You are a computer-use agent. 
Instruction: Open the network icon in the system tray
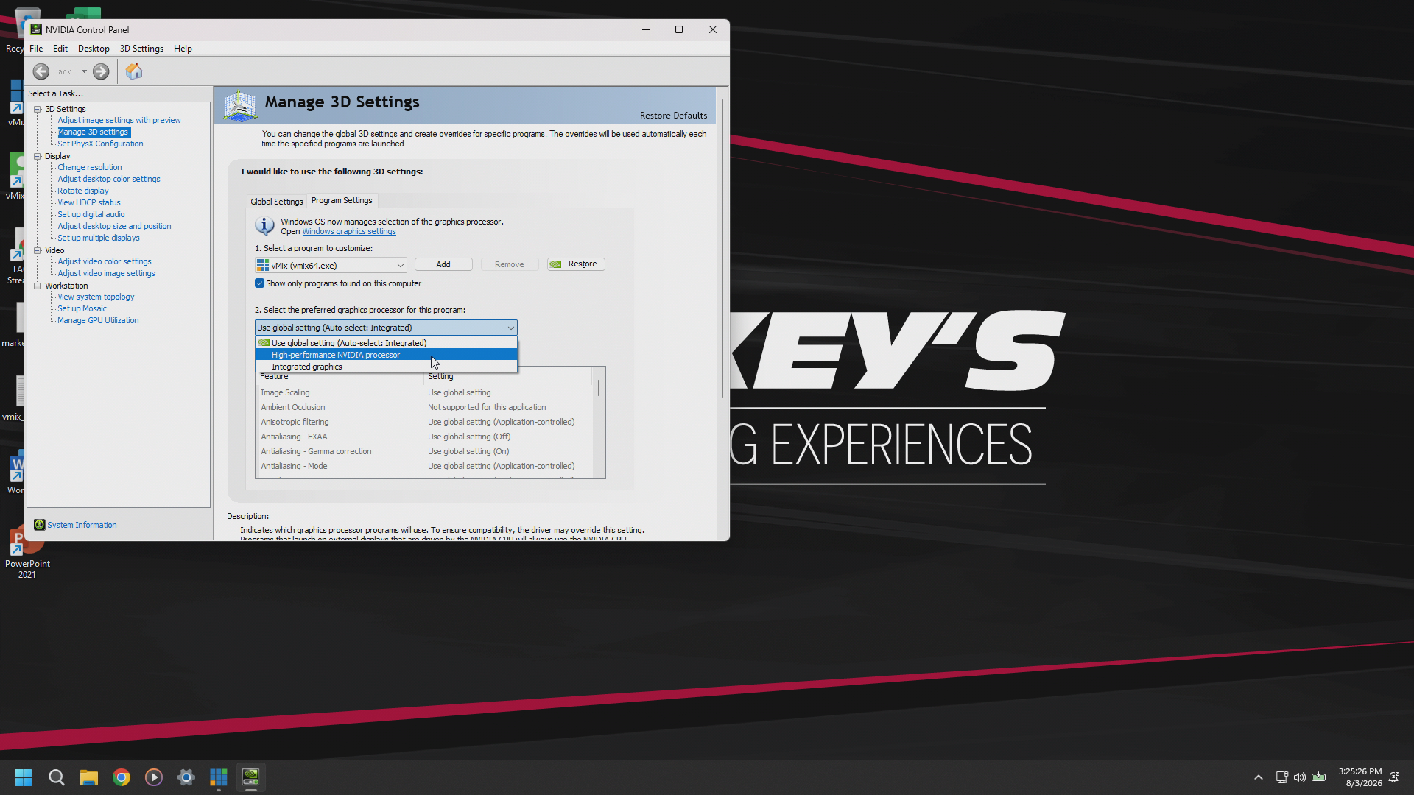[x=1281, y=777]
